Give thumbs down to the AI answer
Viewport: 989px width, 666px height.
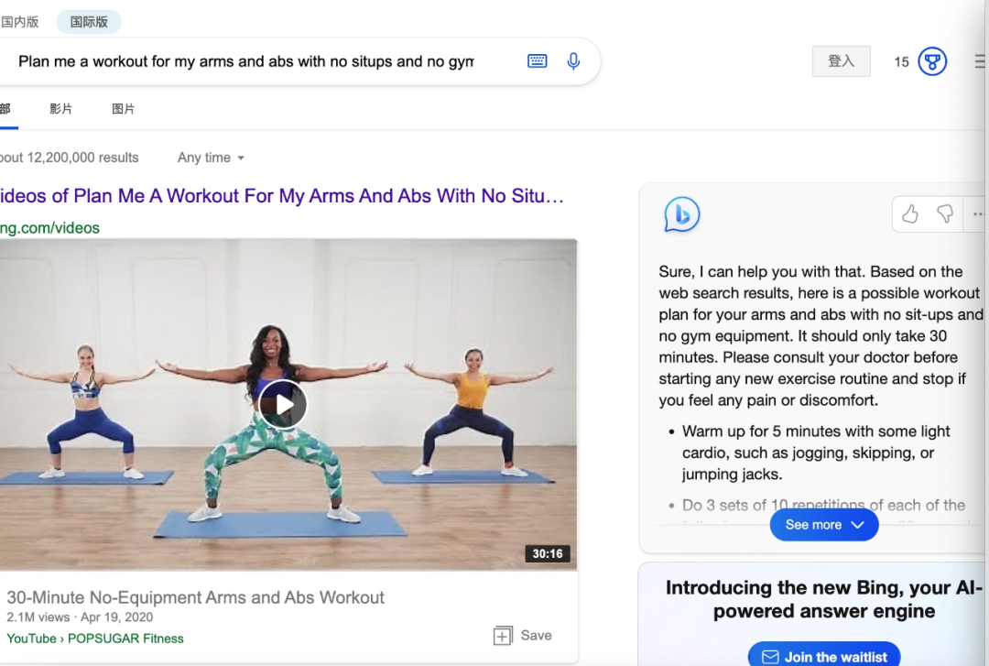[x=945, y=214]
